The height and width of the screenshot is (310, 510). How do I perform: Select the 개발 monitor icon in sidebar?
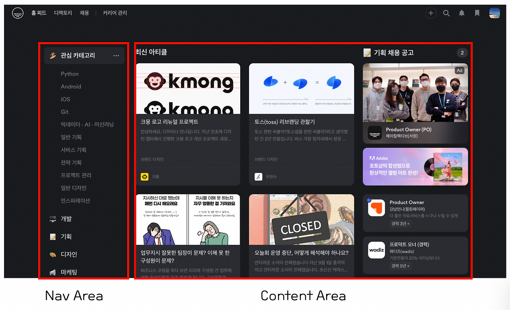click(x=52, y=219)
